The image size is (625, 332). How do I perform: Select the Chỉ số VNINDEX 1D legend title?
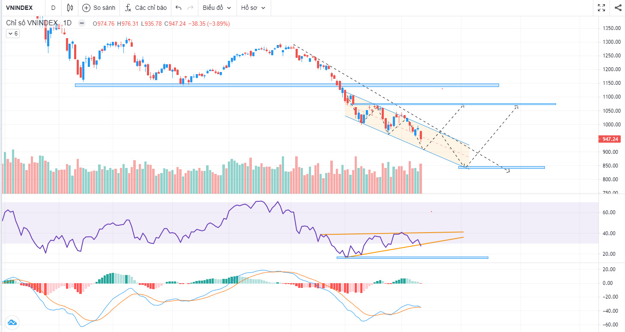coord(39,24)
